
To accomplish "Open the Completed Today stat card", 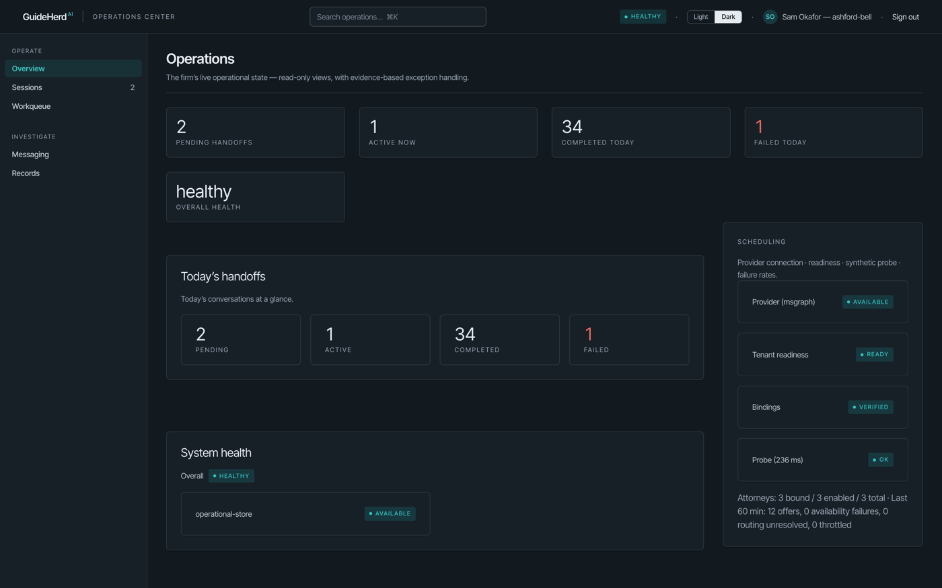I will [x=641, y=132].
